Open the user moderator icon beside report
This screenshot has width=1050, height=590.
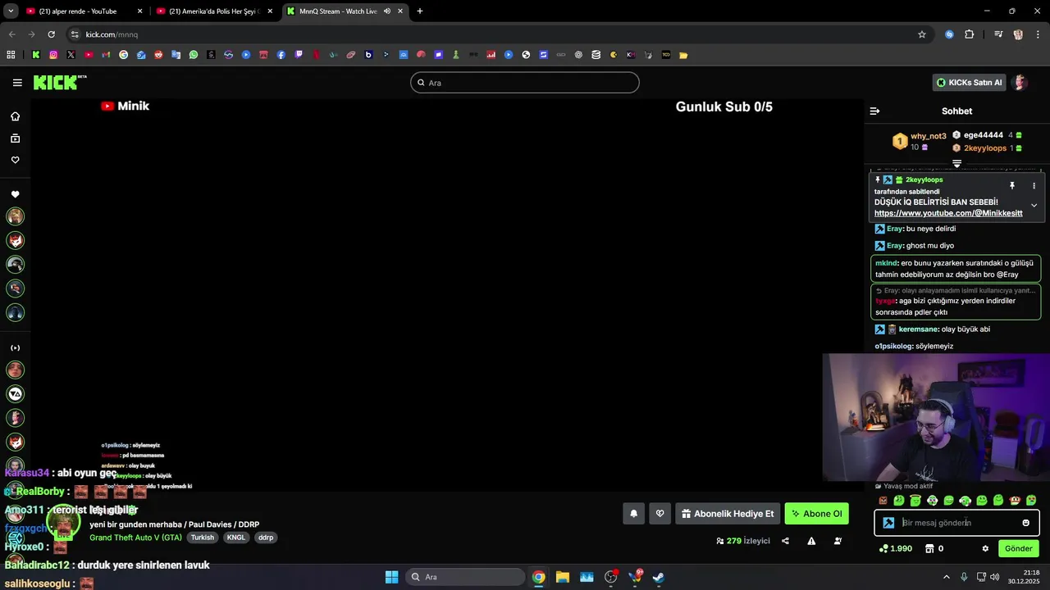coord(838,541)
